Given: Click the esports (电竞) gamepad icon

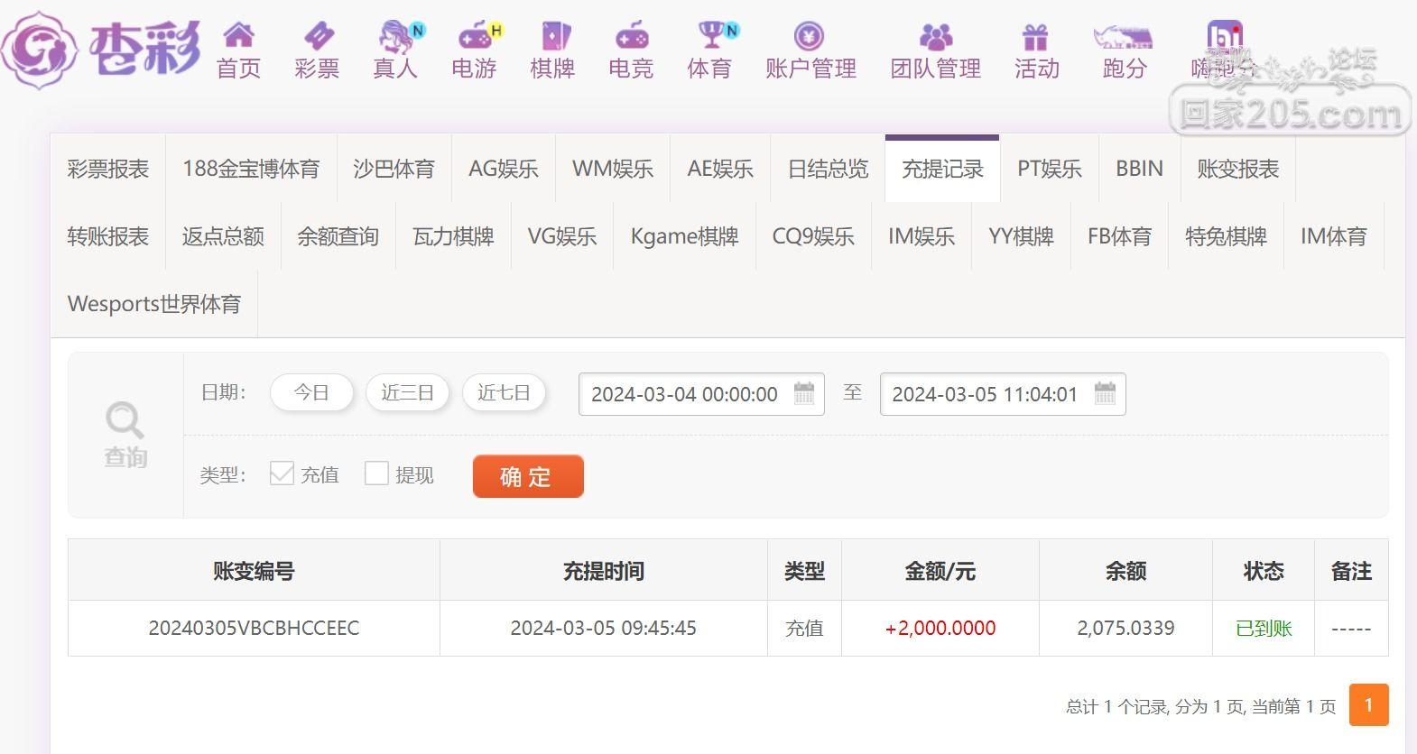Looking at the screenshot, I should pos(631,37).
